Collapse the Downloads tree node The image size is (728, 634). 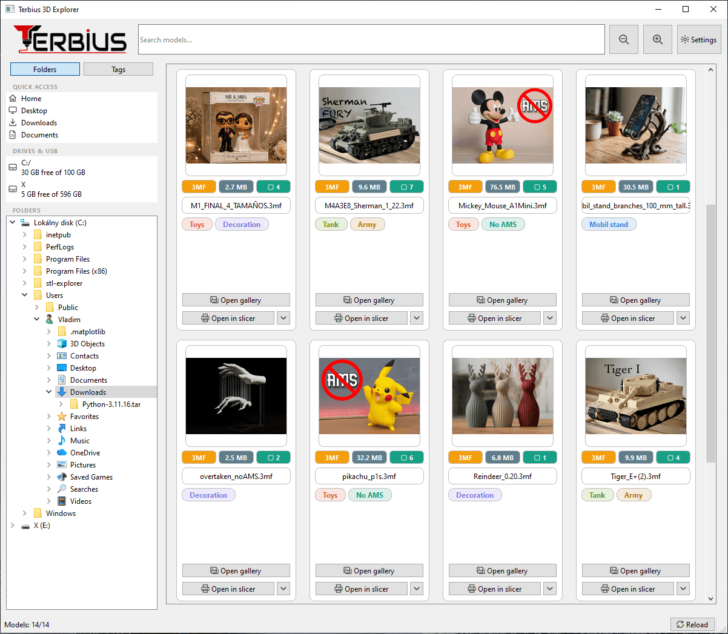pyautogui.click(x=49, y=392)
